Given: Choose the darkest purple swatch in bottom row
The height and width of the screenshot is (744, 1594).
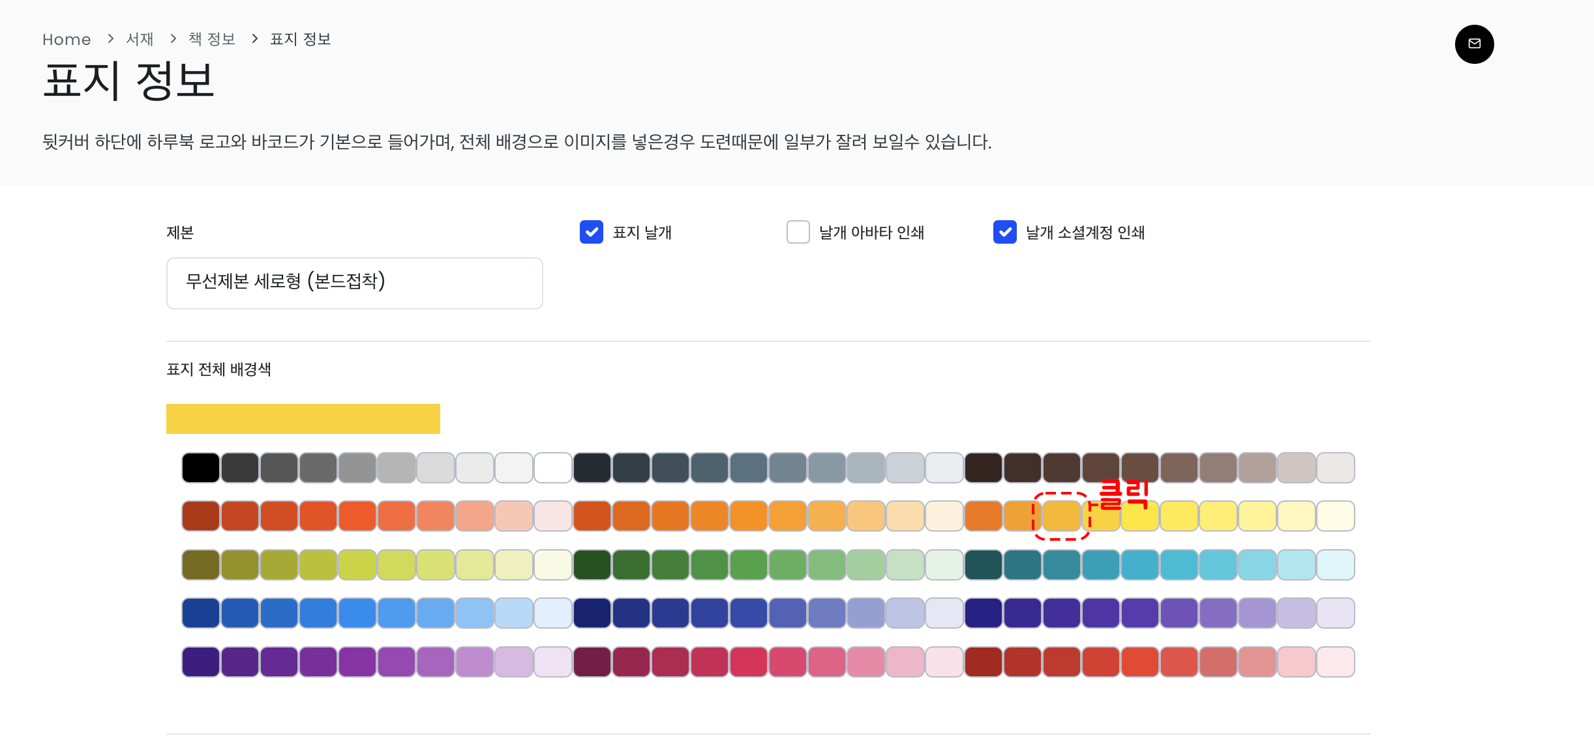Looking at the screenshot, I should coord(200,662).
